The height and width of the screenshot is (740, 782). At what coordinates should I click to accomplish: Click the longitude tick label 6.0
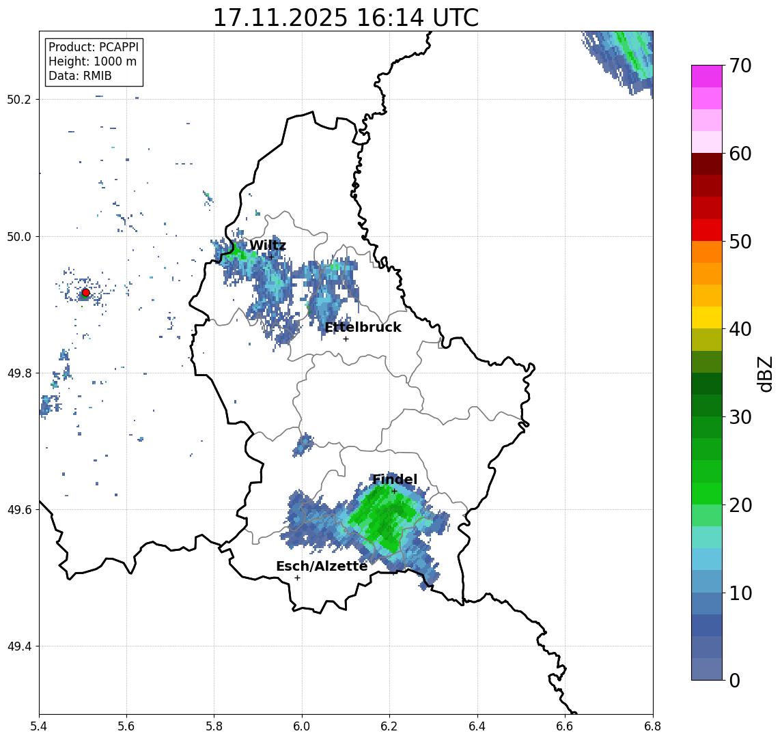pyautogui.click(x=302, y=726)
